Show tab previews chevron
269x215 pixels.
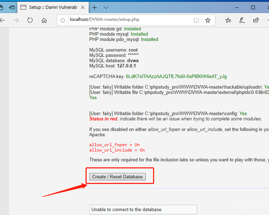(106, 7)
